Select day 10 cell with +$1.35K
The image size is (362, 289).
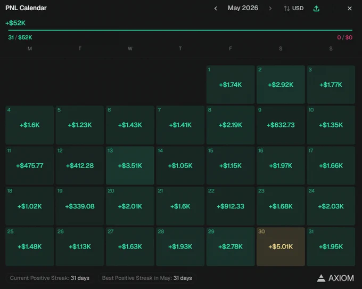[x=331, y=125]
